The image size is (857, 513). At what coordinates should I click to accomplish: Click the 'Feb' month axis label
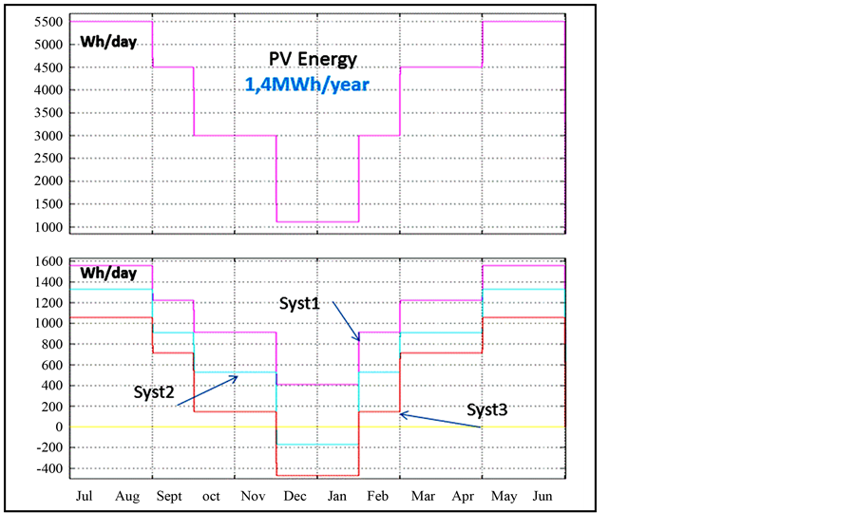coord(378,496)
